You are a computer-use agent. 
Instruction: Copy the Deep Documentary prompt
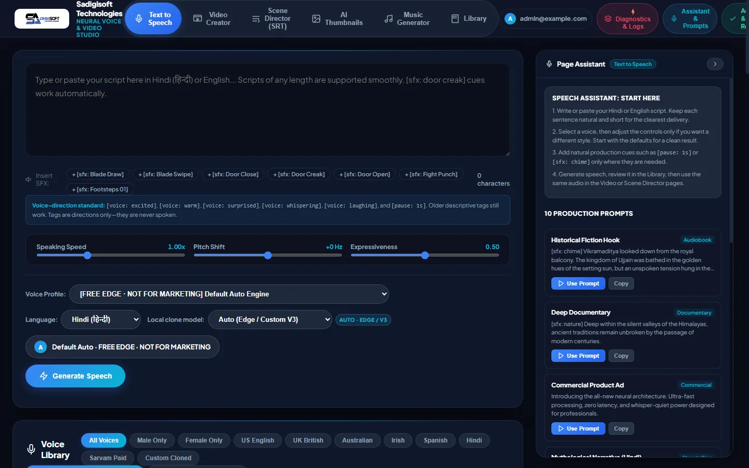click(x=621, y=356)
